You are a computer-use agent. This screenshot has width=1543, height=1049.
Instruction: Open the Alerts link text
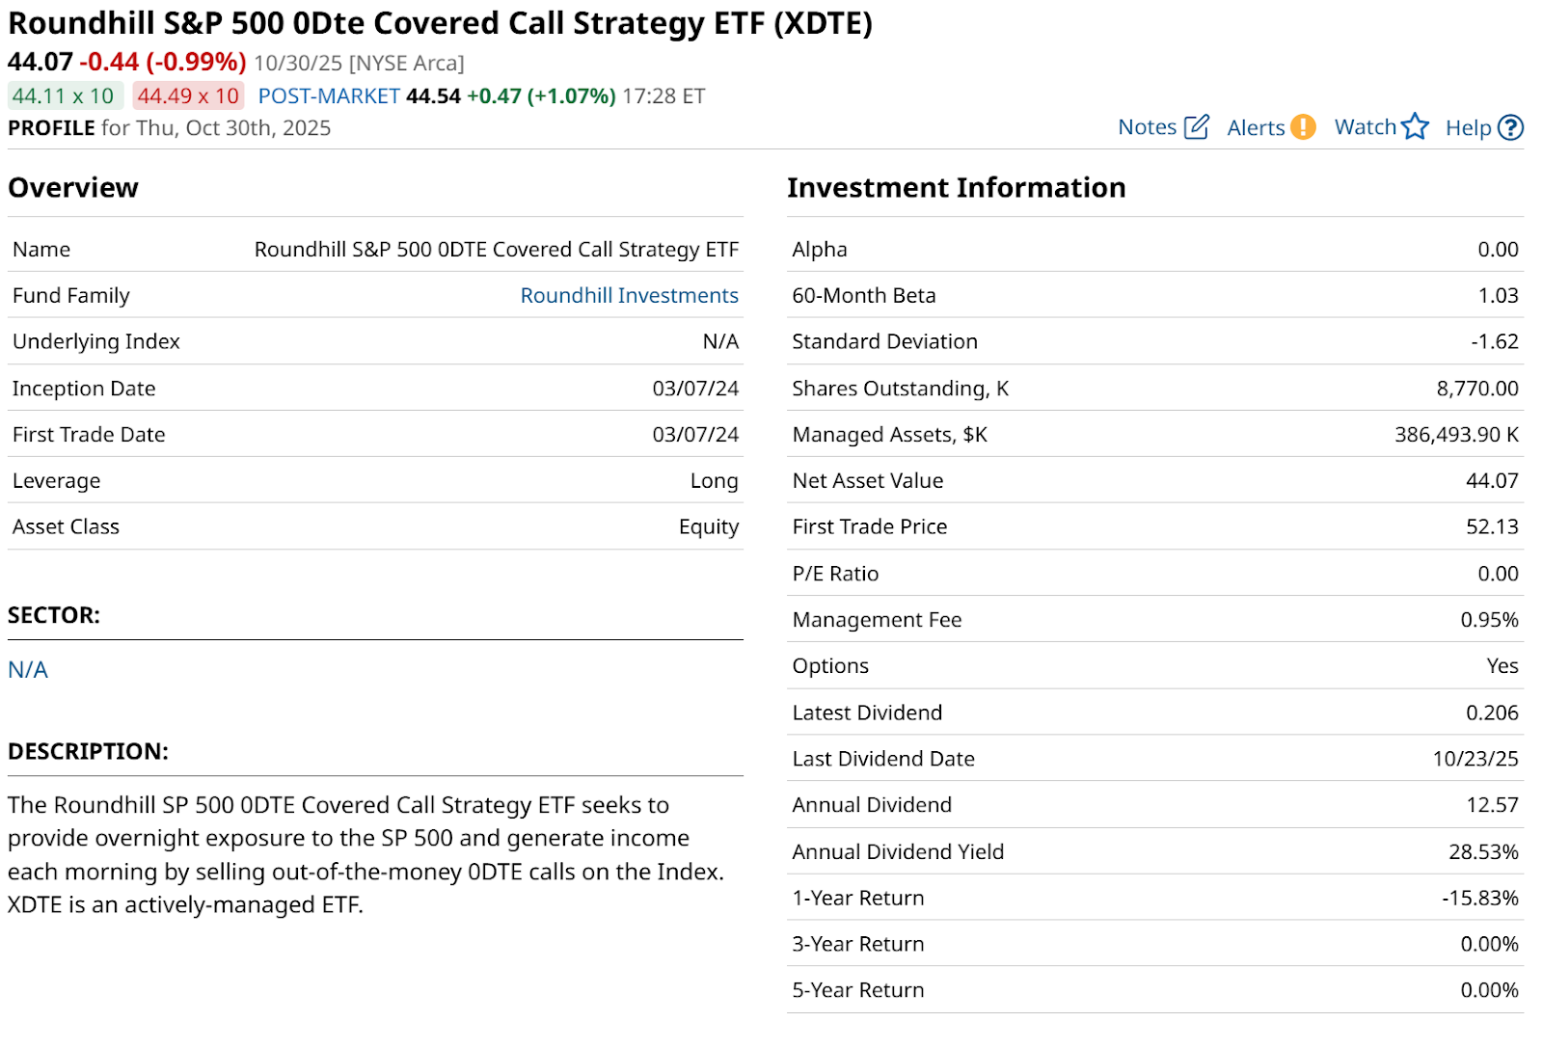coord(1256,127)
